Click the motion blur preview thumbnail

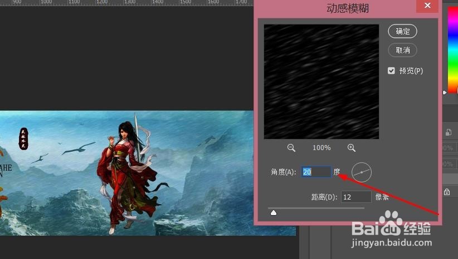tap(321, 82)
